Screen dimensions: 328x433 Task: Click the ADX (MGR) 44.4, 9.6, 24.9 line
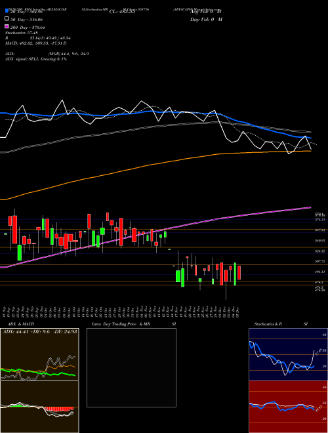pos(47,54)
